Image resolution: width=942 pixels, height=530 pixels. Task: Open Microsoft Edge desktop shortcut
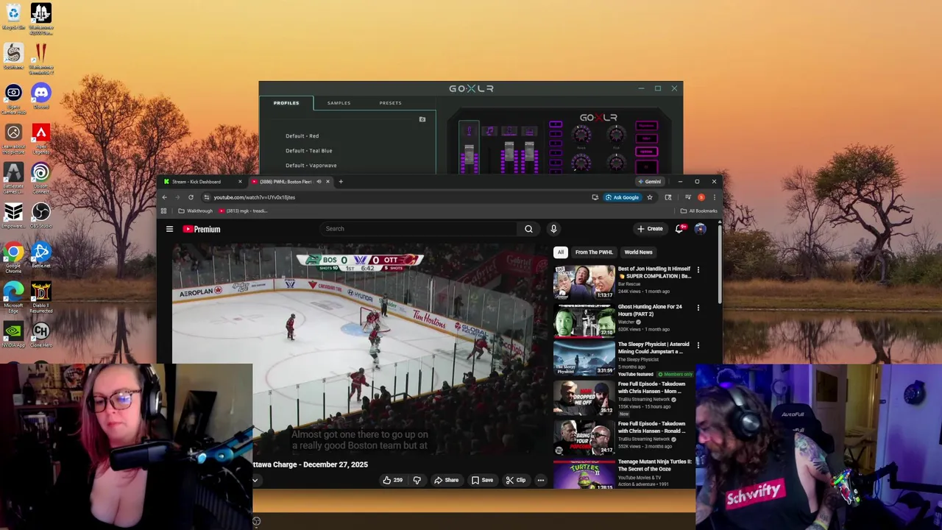click(13, 297)
